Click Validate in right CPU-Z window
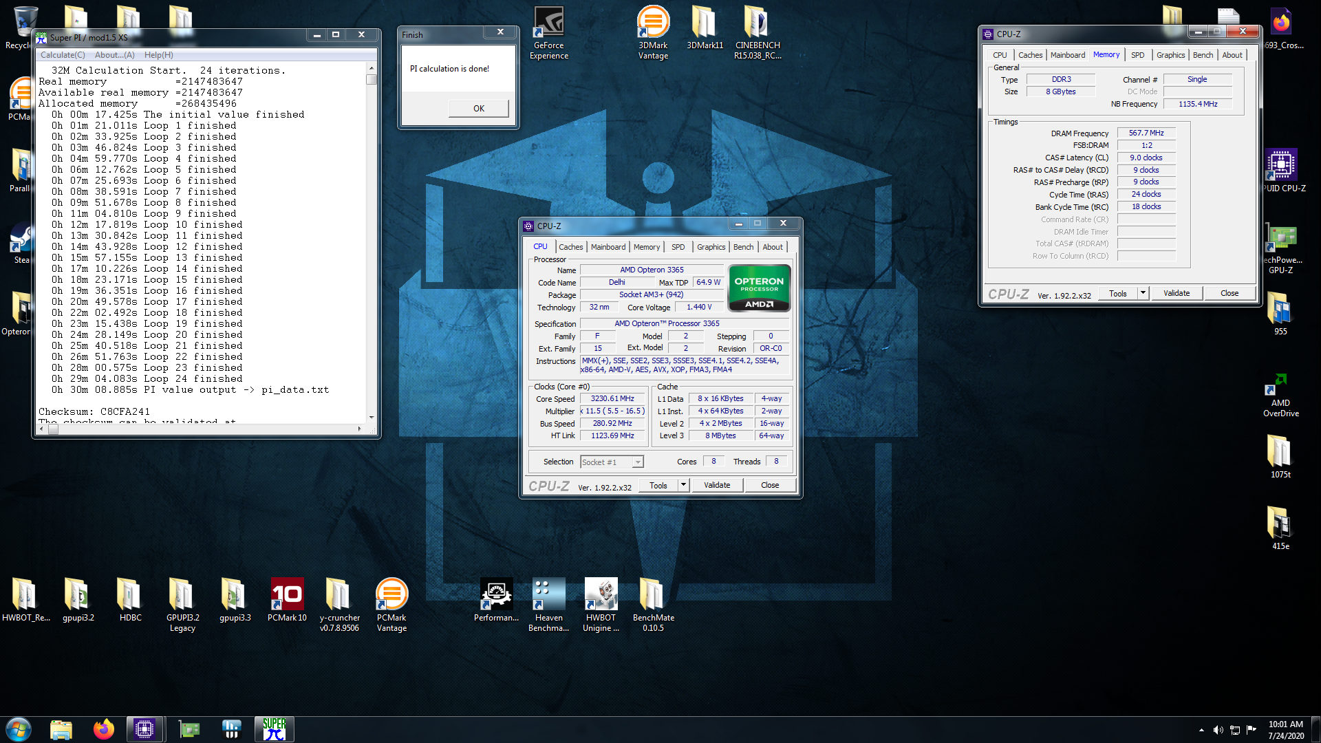This screenshot has height=743, width=1321. pyautogui.click(x=1177, y=293)
